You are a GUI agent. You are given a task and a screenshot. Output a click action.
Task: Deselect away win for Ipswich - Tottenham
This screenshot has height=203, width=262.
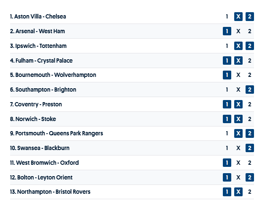[250, 46]
